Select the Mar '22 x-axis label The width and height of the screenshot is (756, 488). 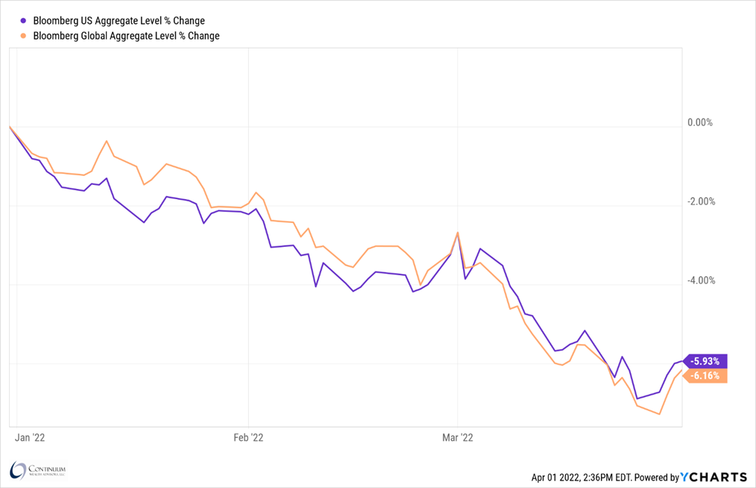click(x=458, y=437)
